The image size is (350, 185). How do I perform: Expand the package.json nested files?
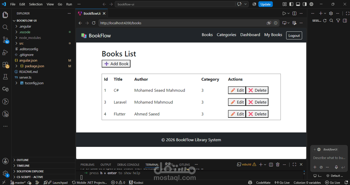pyautogui.click(x=17, y=66)
